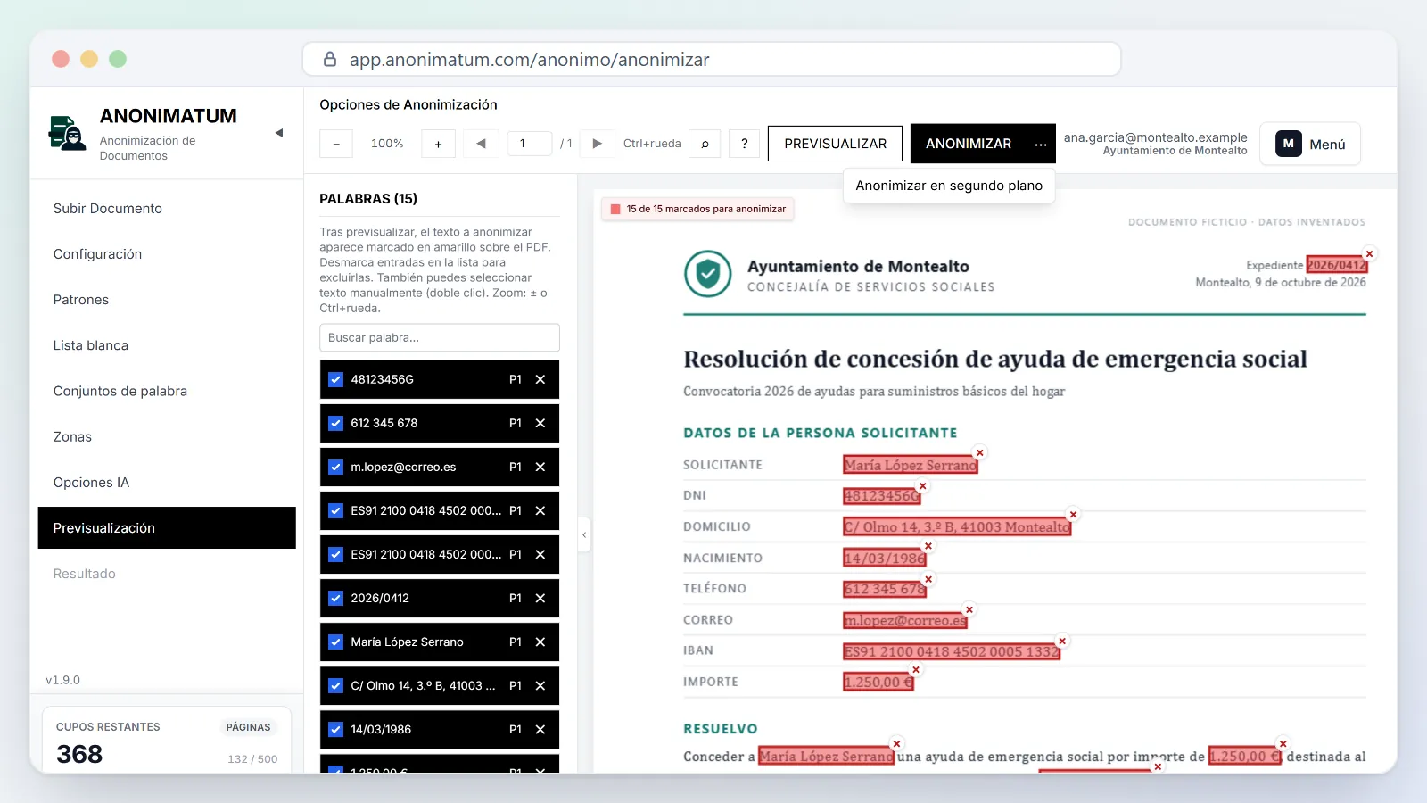Viewport: 1427px width, 803px height.
Task: Toggle the m.lopez@correo.es checkbox
Action: click(x=336, y=467)
